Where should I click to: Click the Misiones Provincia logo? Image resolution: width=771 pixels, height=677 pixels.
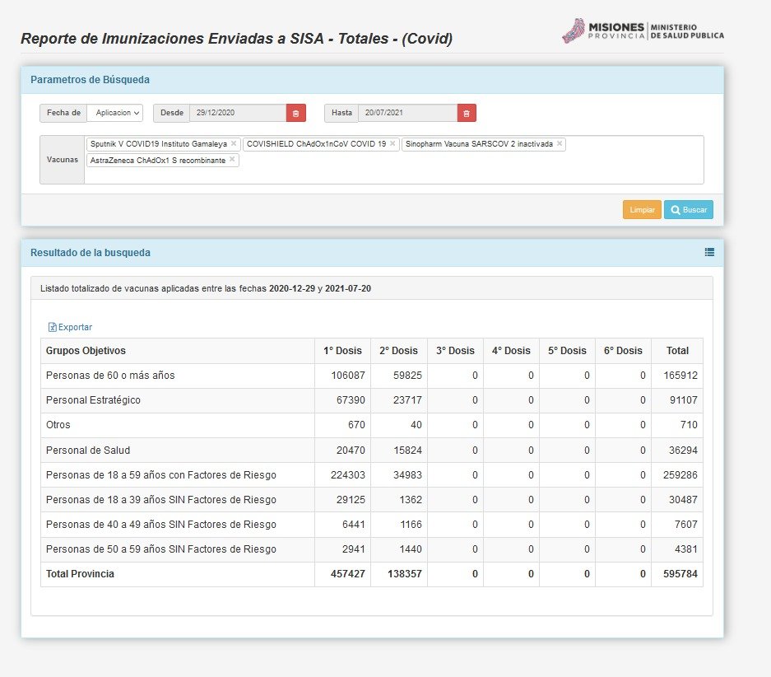coord(643,31)
